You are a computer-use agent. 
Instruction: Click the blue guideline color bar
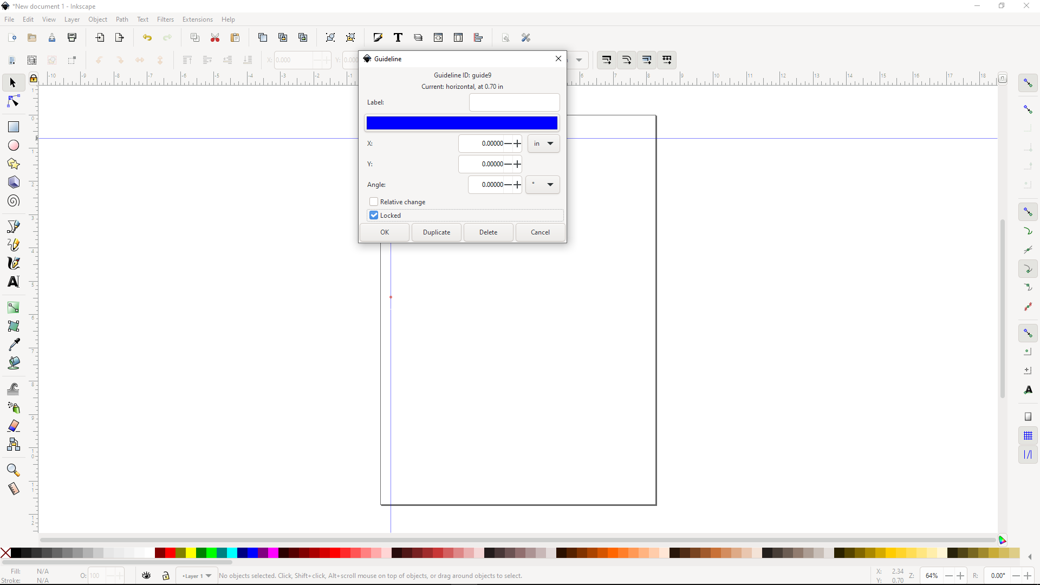[x=461, y=123]
